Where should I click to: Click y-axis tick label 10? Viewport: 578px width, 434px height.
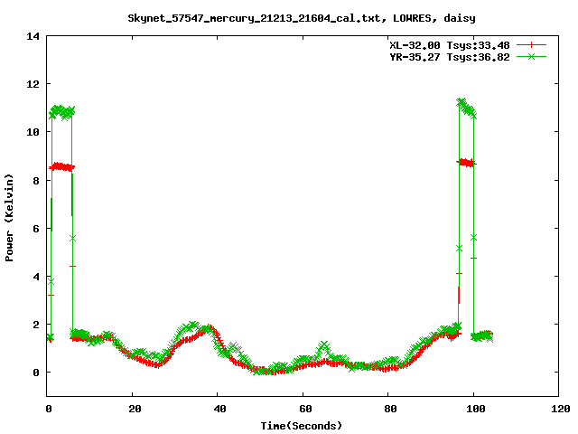pos(33,132)
